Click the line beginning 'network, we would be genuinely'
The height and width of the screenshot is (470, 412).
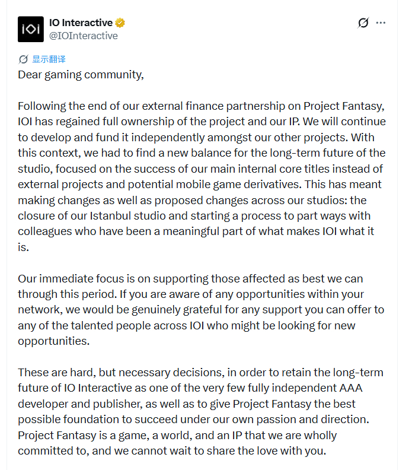pos(201,310)
